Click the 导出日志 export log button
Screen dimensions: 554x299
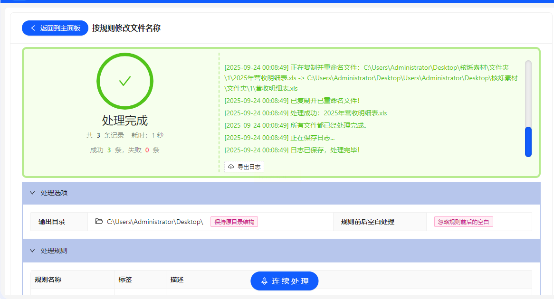tap(244, 167)
